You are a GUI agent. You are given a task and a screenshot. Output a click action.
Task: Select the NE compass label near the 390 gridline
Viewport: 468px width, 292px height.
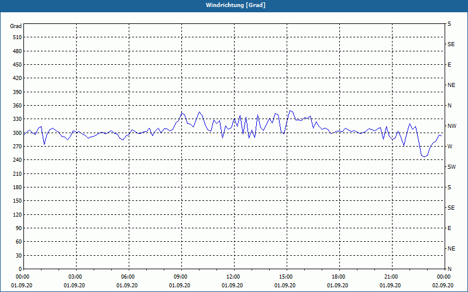click(x=451, y=85)
